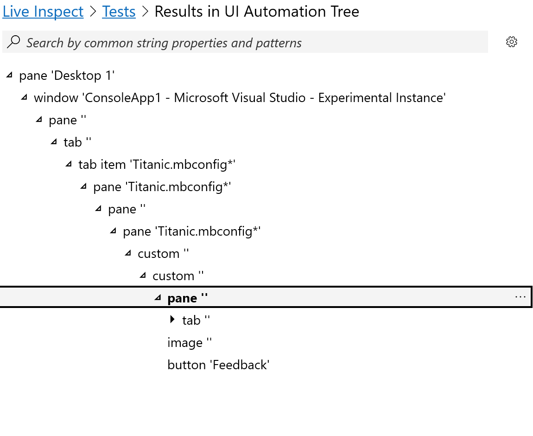Navigate to Tests via the breadcrumb
533x436 pixels.
click(119, 11)
